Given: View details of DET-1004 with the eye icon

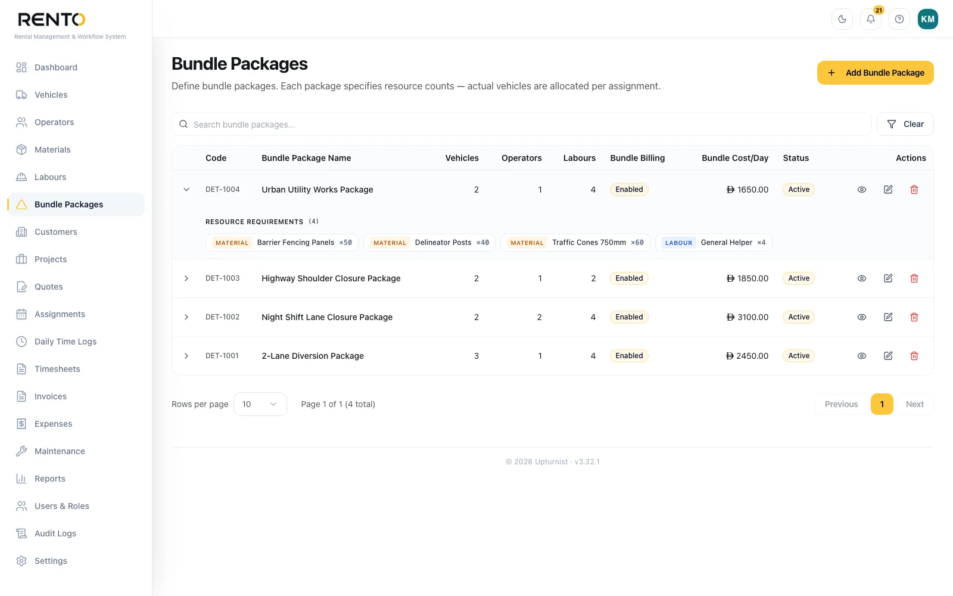Looking at the screenshot, I should point(862,190).
